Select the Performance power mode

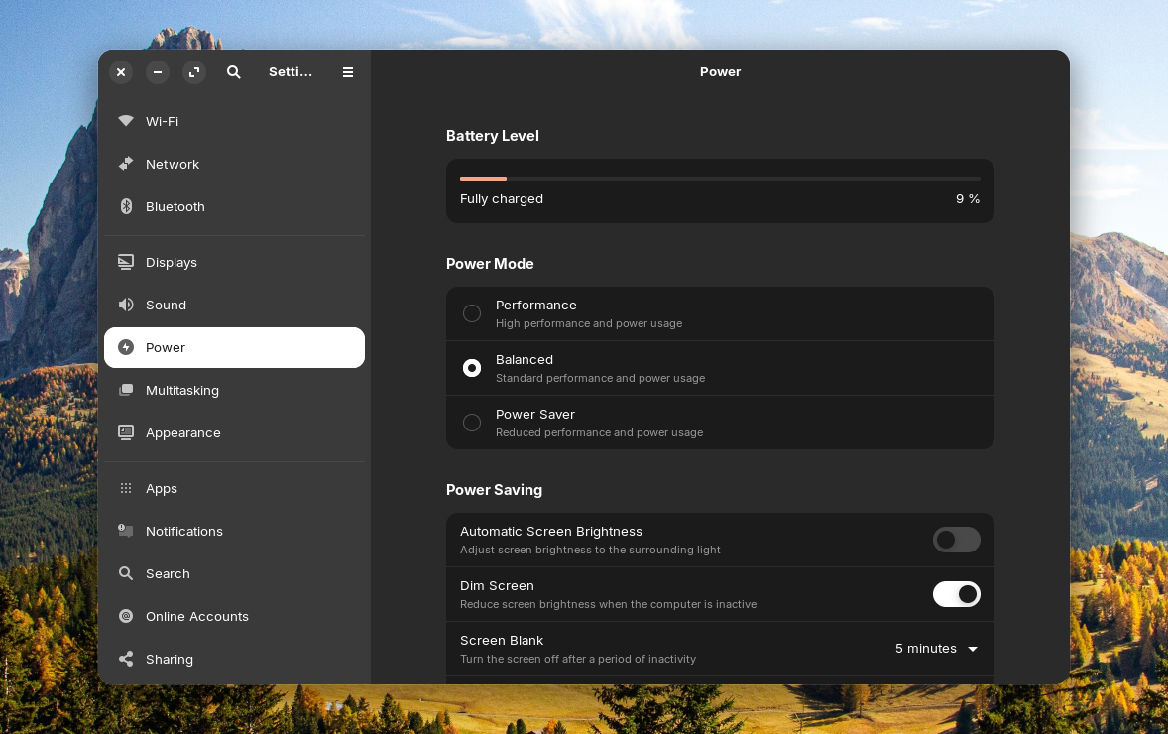(x=472, y=313)
